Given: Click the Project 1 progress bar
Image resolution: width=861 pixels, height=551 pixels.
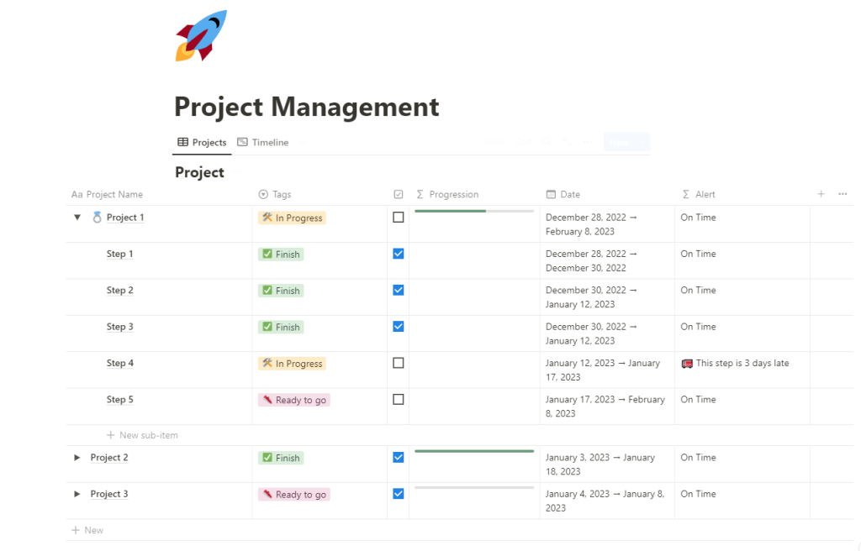Looking at the screenshot, I should pos(474,211).
